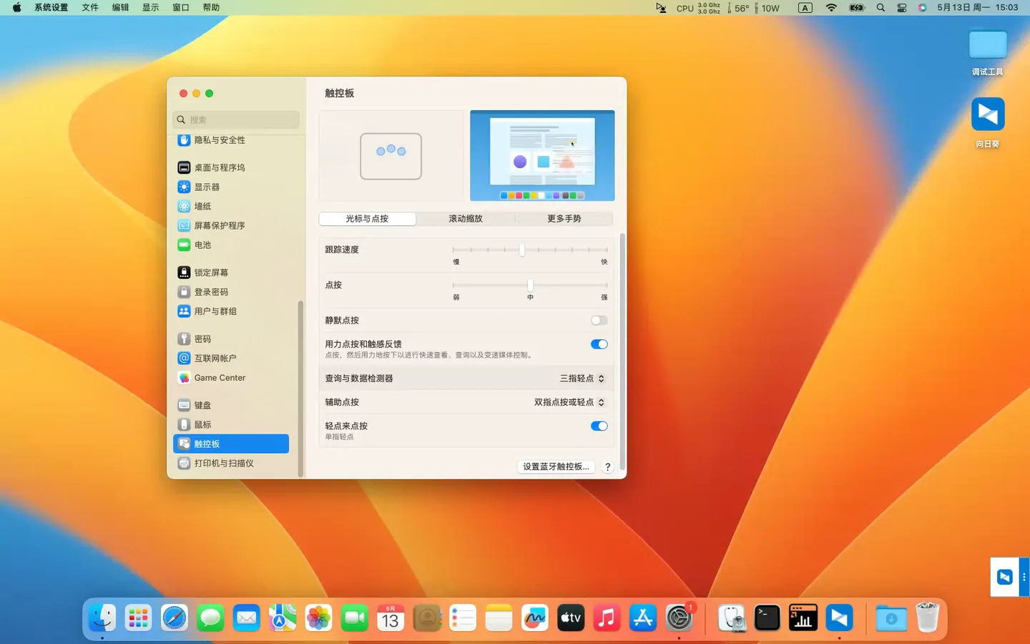This screenshot has height=644, width=1030.
Task: Select 打印机与扫描仪 in the sidebar
Action: click(x=223, y=463)
